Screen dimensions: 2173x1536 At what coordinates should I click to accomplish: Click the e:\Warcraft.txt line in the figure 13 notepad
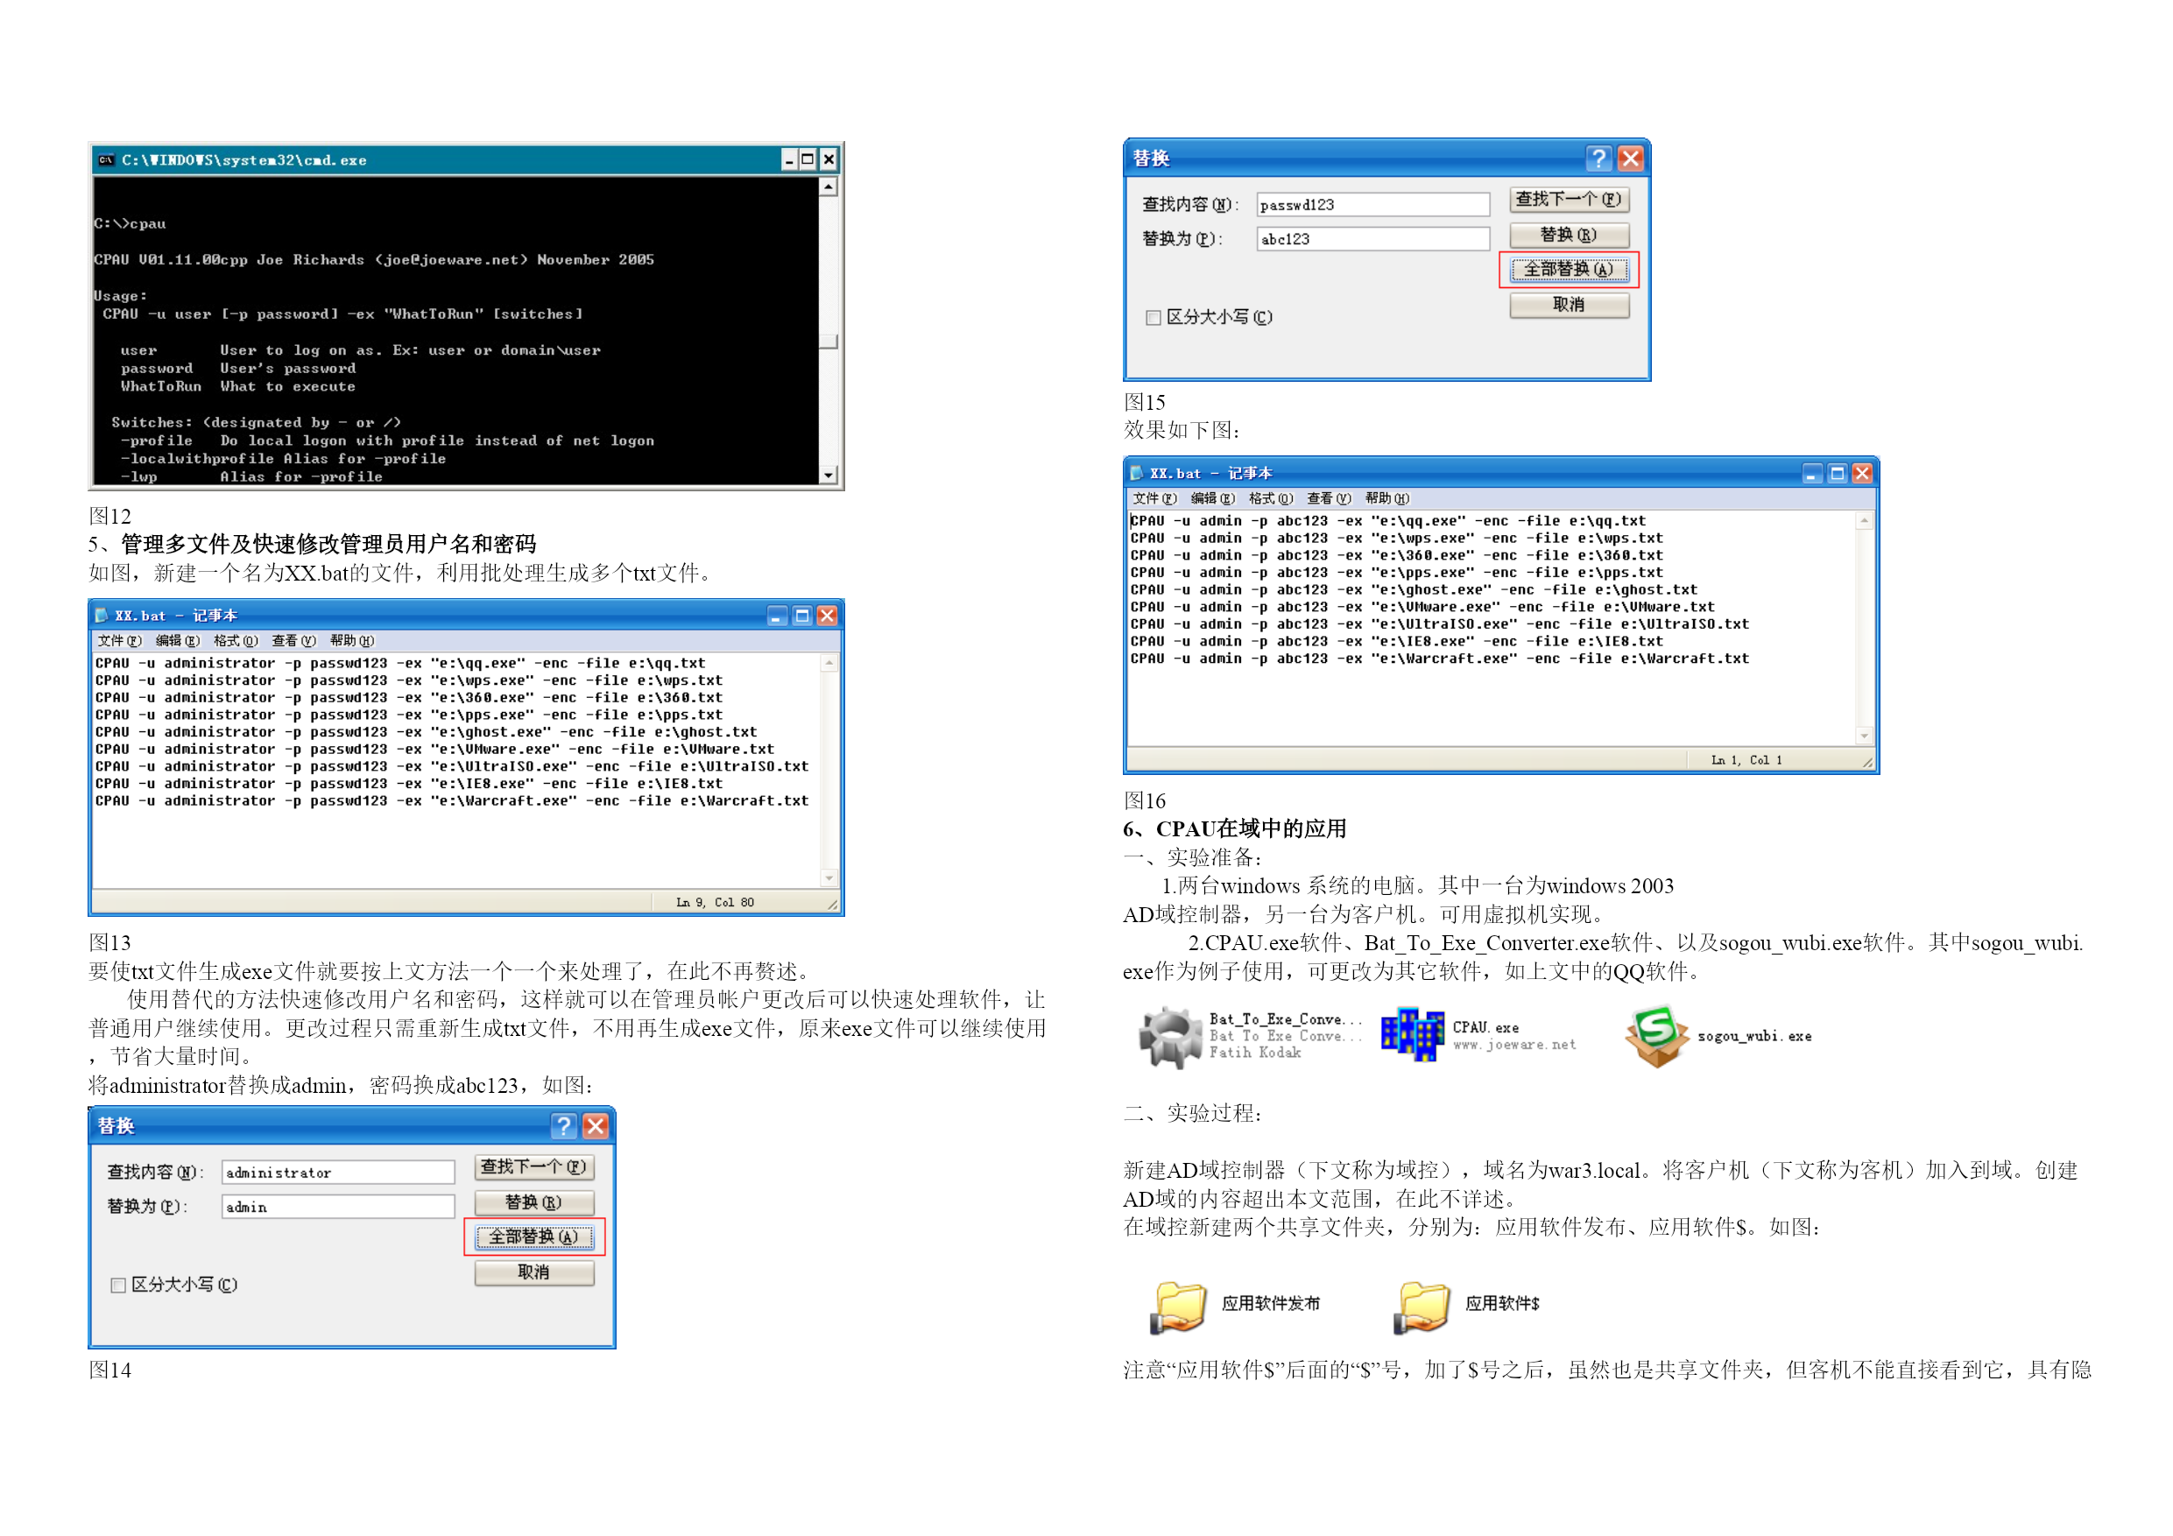click(x=451, y=800)
